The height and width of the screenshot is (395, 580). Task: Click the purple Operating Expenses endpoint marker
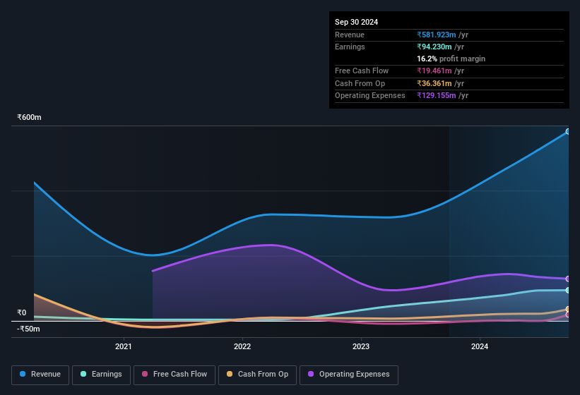pos(568,279)
